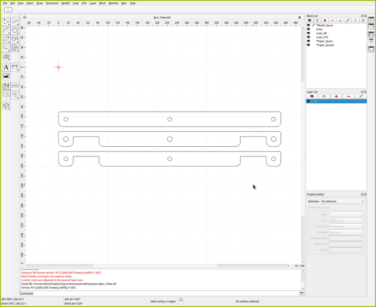This screenshot has height=307, width=376.
Task: Open the Arc tools
Action: click(6, 31)
